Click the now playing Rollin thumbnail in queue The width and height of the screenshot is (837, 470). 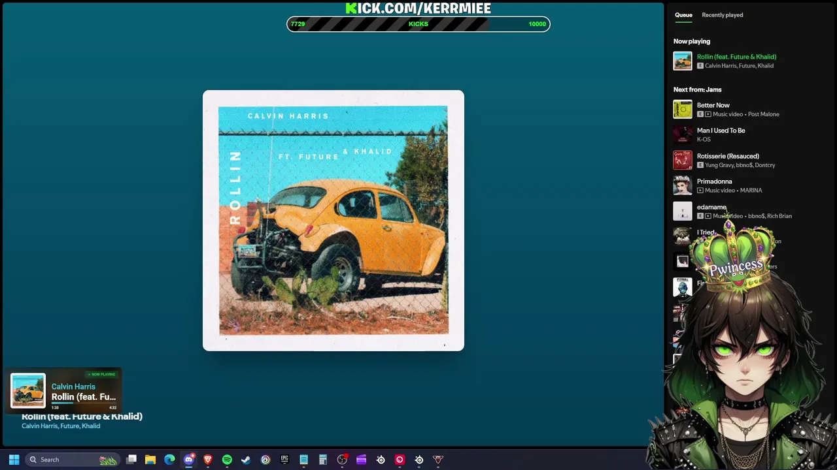coord(683,61)
